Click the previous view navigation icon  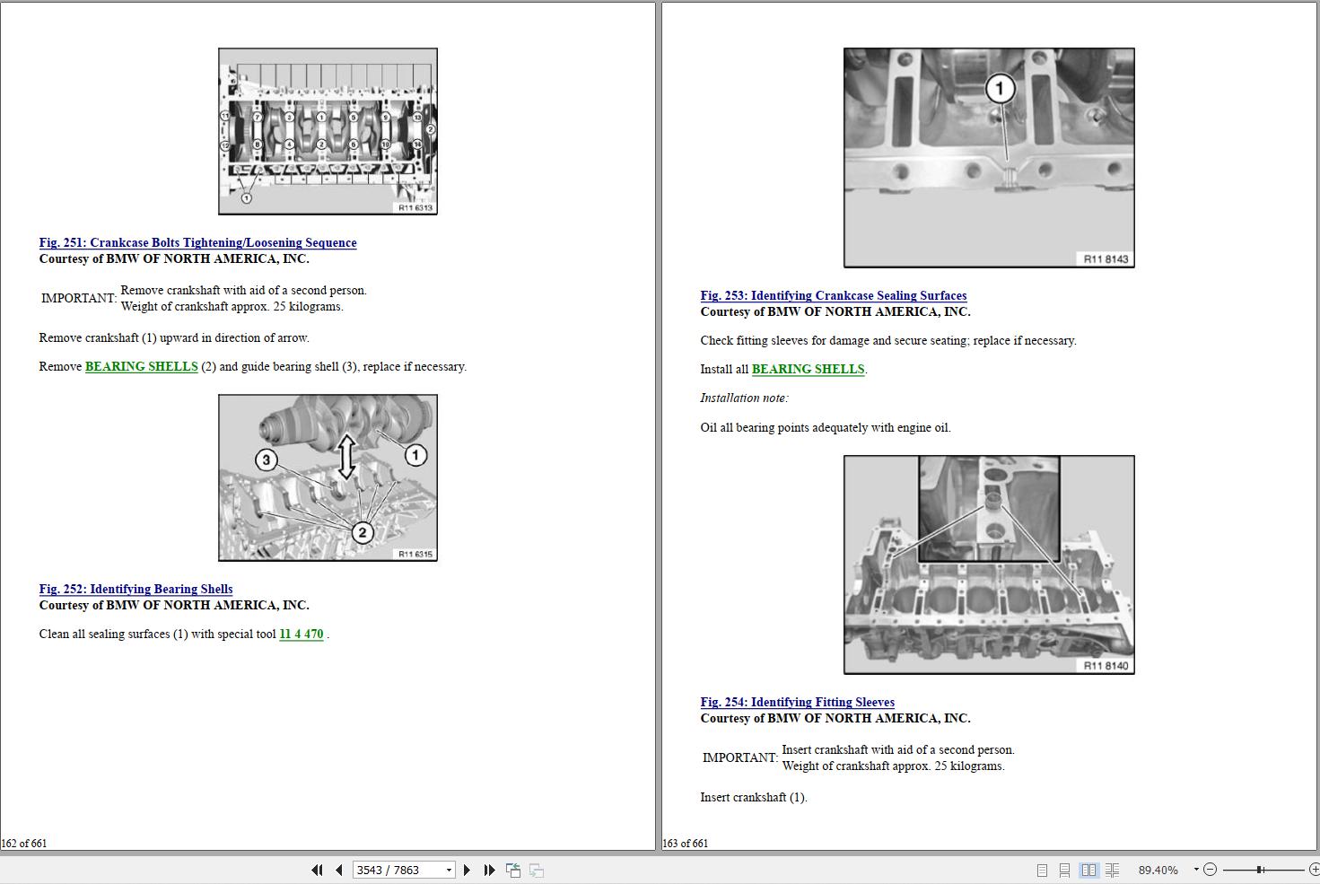coord(513,870)
